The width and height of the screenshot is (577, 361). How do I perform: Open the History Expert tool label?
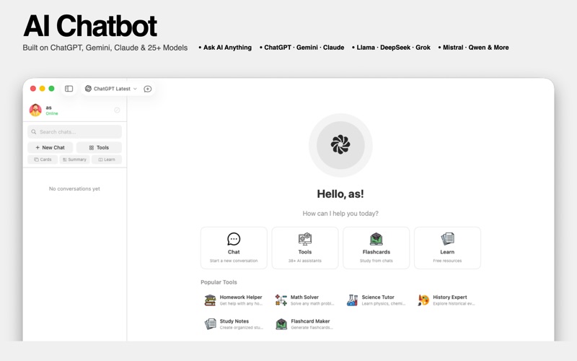pyautogui.click(x=449, y=297)
